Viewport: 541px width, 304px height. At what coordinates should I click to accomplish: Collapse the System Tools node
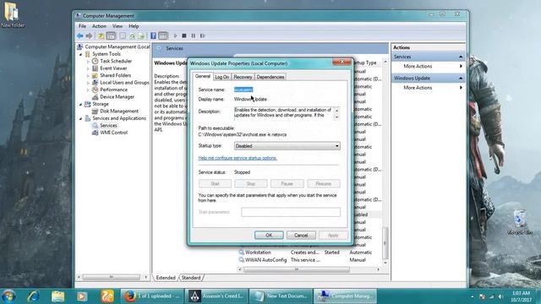pyautogui.click(x=81, y=54)
